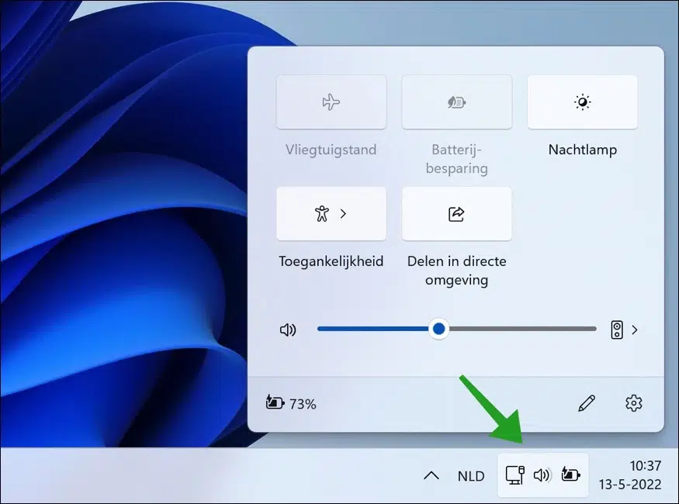Open battery settings via 73% indicator
The height and width of the screenshot is (504, 679).
(x=291, y=403)
